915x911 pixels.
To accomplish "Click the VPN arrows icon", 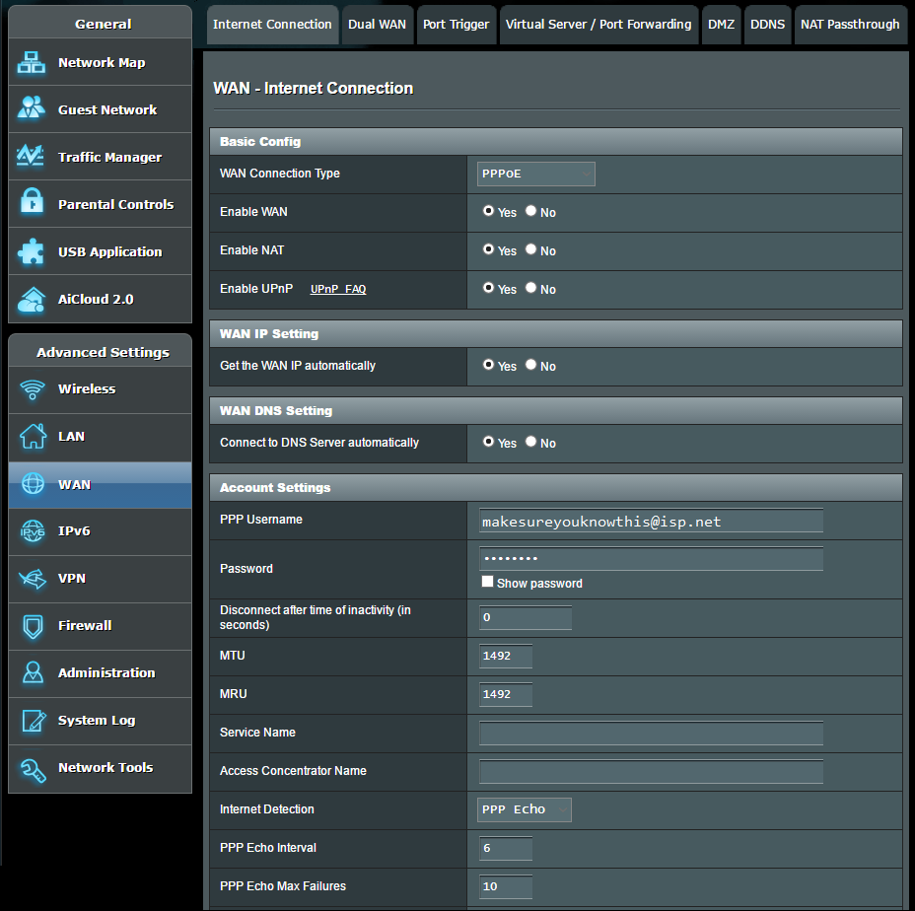I will [33, 579].
